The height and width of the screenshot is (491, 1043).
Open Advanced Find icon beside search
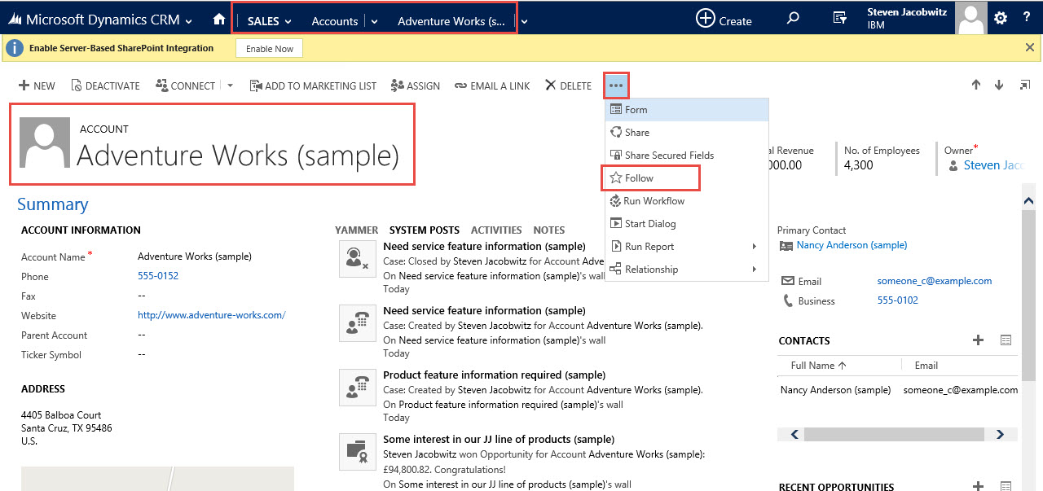tap(839, 19)
